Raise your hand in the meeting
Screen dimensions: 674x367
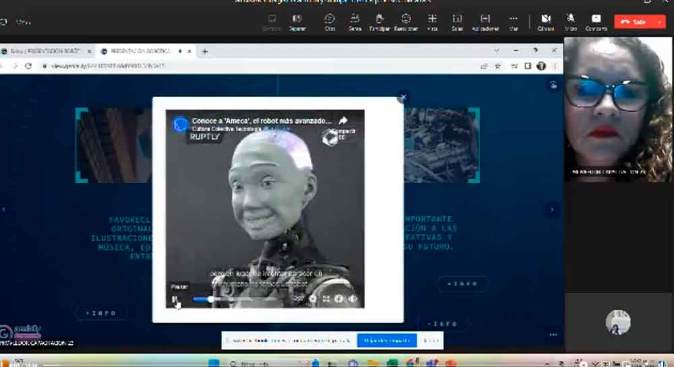pos(379,21)
